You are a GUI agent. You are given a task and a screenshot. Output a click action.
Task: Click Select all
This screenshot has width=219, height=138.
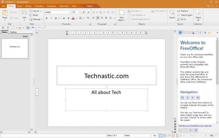coord(198,15)
